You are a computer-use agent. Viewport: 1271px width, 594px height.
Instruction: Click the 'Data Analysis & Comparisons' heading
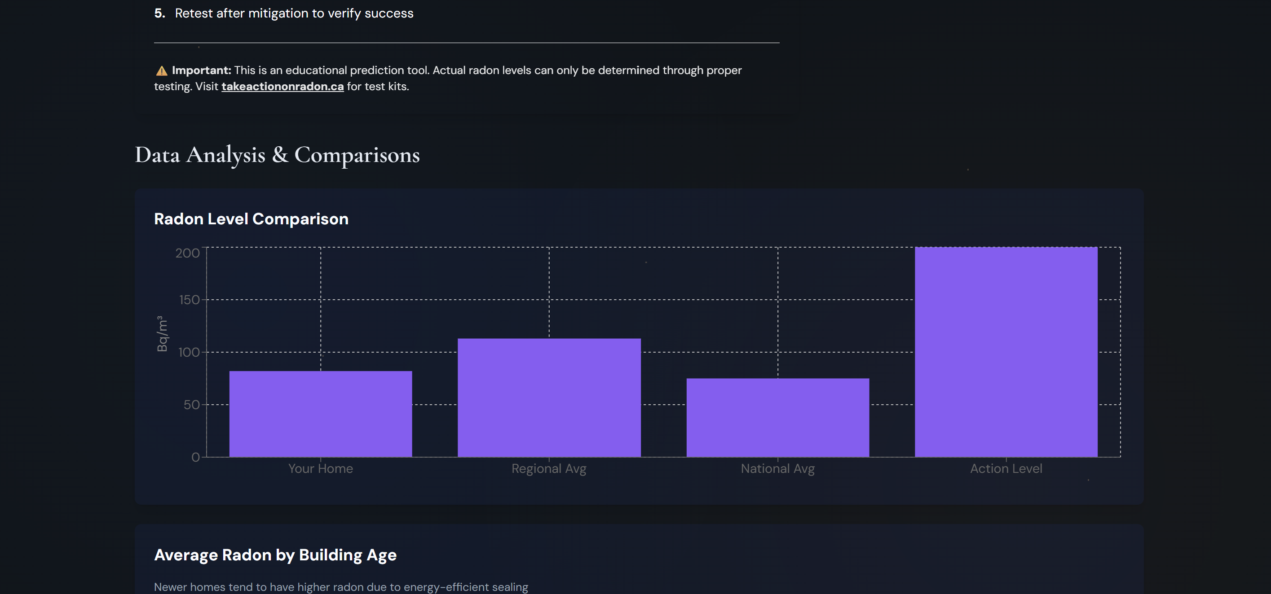(x=277, y=155)
